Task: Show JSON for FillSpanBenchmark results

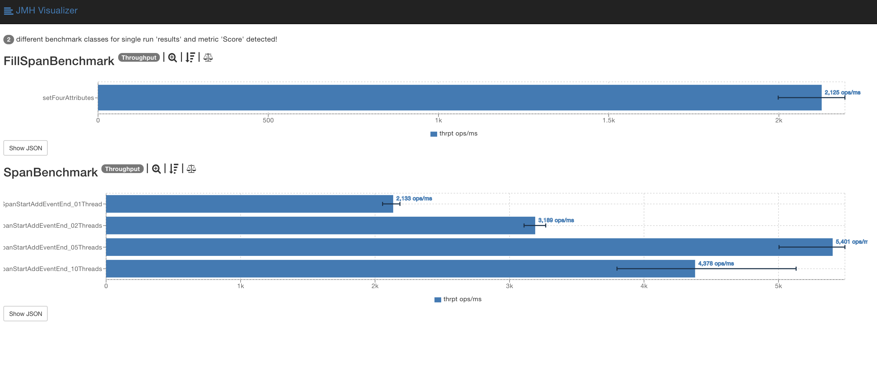Action: tap(25, 148)
